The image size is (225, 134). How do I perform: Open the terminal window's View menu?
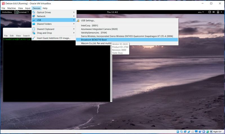(x=18, y=36)
